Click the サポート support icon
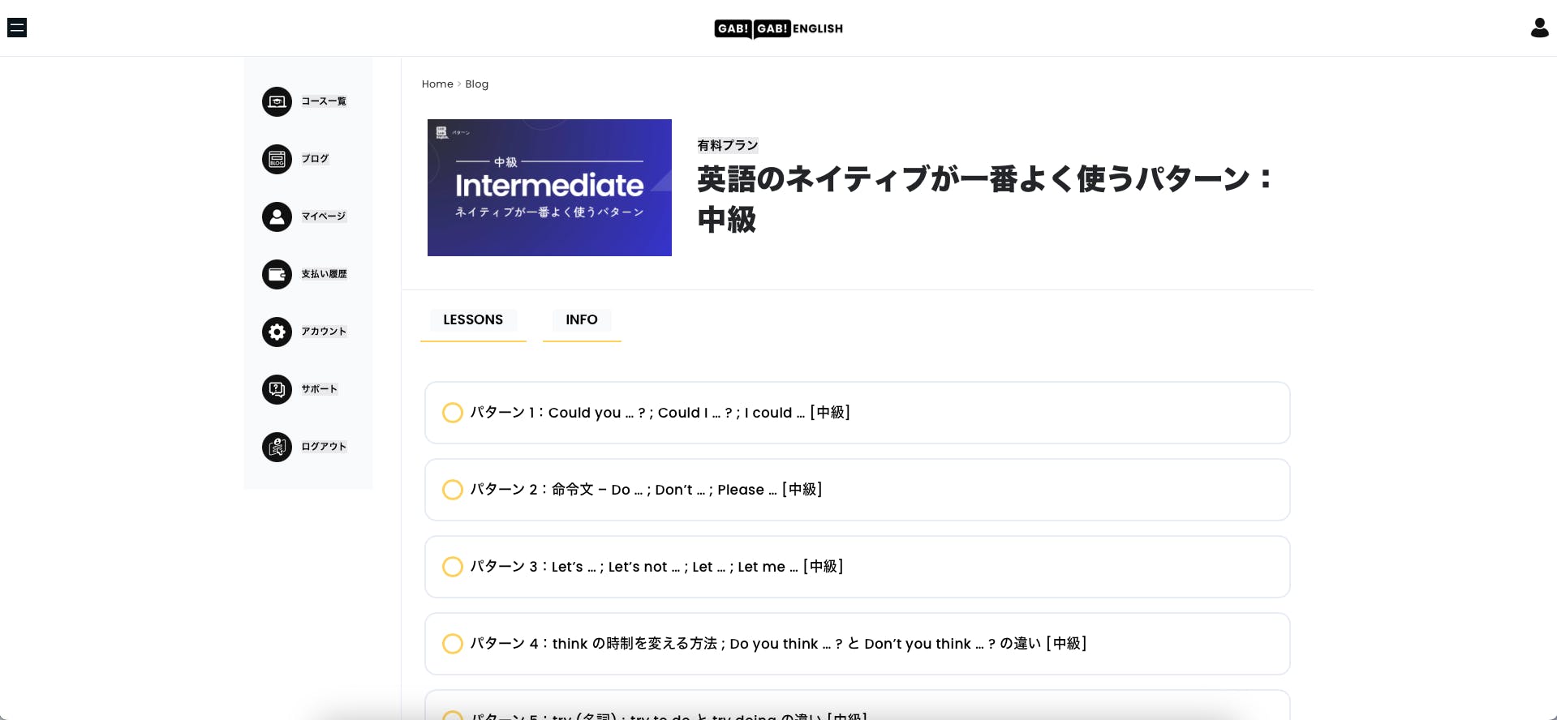 [277, 390]
